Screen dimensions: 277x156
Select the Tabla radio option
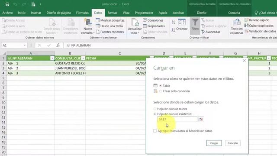point(161,86)
